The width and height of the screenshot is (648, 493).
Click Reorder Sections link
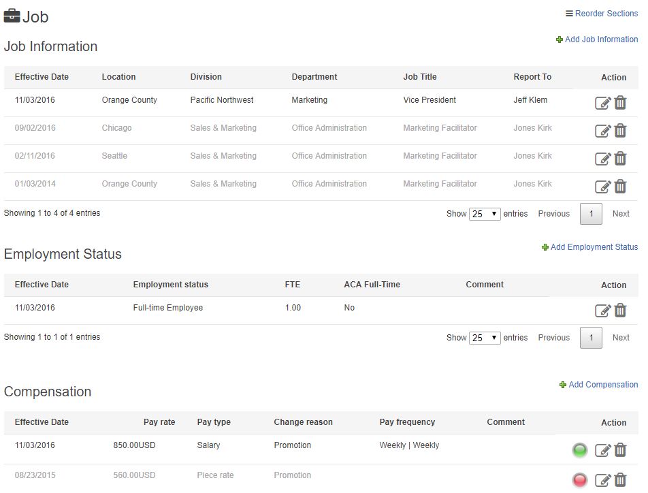(x=602, y=14)
